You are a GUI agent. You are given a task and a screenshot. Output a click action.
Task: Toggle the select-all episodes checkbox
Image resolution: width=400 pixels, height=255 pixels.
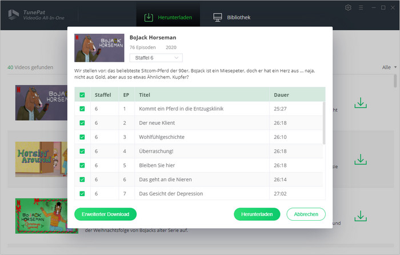pyautogui.click(x=82, y=95)
